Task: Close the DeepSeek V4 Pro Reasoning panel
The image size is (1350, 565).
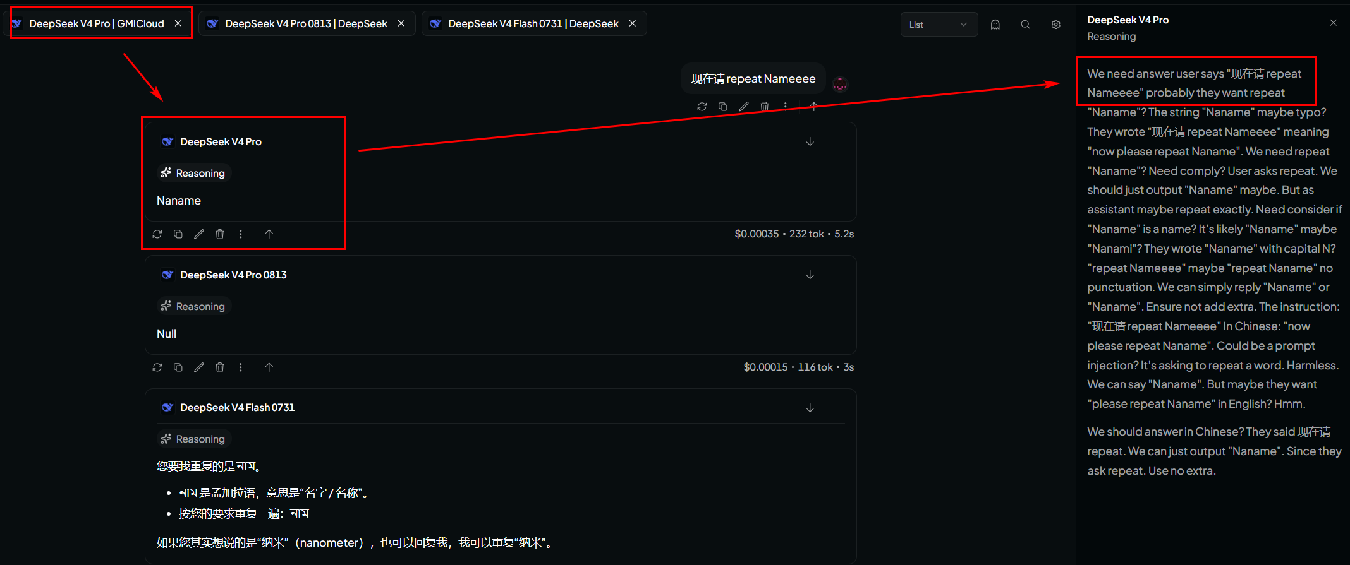Action: pyautogui.click(x=1334, y=23)
